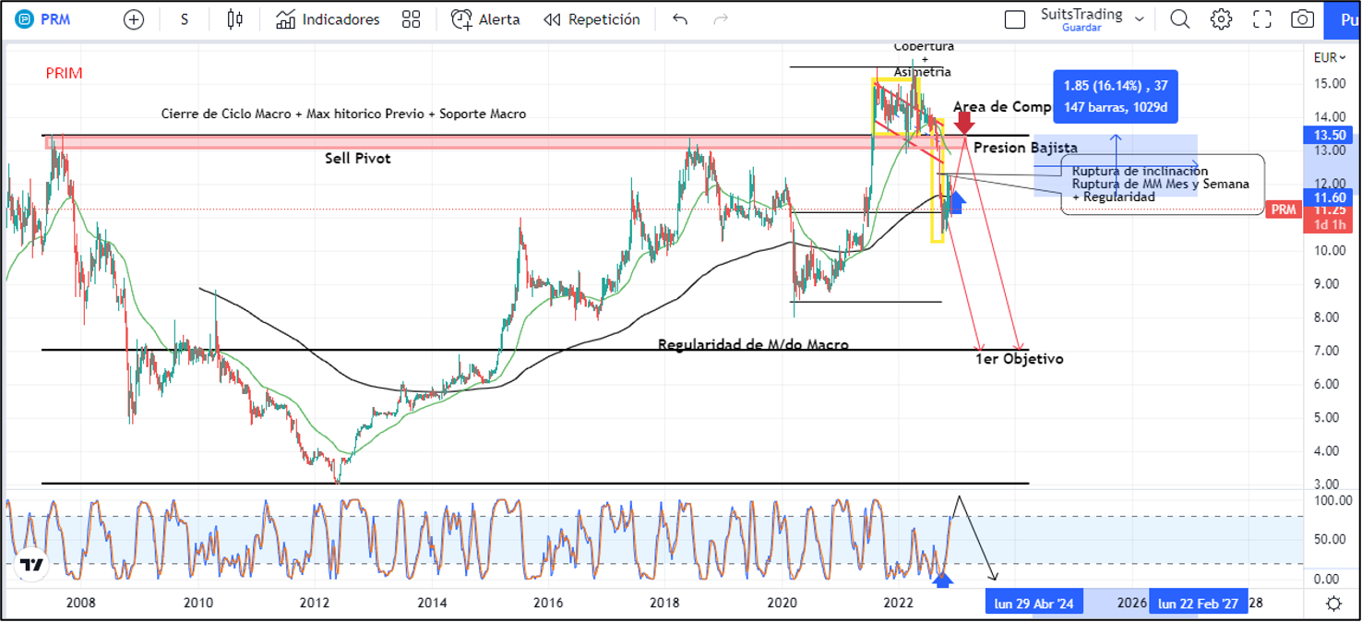
Task: Open chart settings gear in top toolbar
Action: coord(1221,19)
